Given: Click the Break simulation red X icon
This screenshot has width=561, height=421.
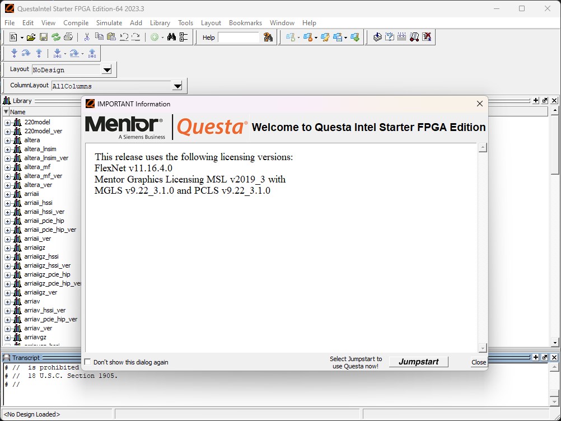Looking at the screenshot, I should pos(427,37).
